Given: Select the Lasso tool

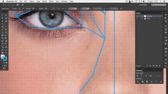Looking at the screenshot, I should tap(6, 18).
